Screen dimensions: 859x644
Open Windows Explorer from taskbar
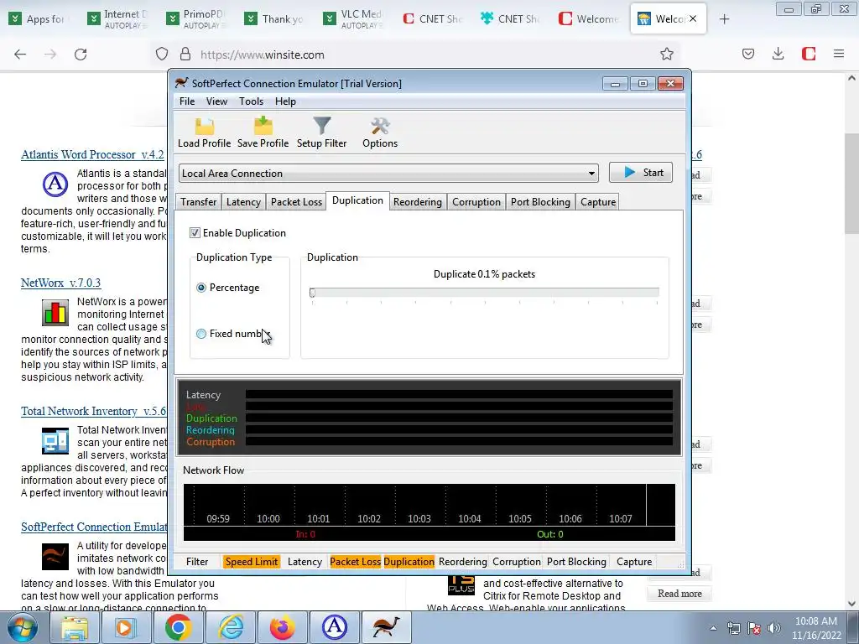point(75,627)
